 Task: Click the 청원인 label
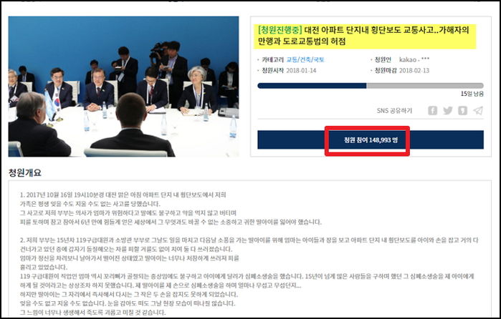(x=383, y=59)
